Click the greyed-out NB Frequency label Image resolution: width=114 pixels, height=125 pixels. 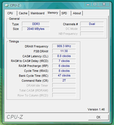(x=68, y=34)
